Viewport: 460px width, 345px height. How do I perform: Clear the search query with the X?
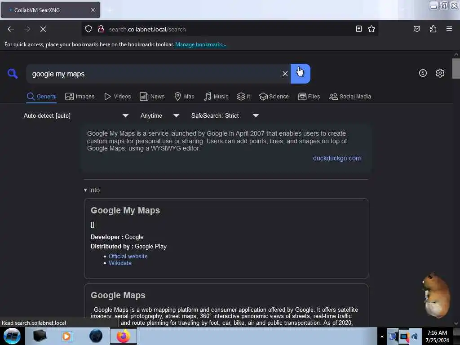(285, 74)
